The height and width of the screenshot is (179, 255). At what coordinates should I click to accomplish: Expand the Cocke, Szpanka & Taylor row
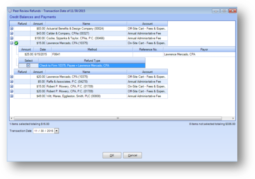12,38
